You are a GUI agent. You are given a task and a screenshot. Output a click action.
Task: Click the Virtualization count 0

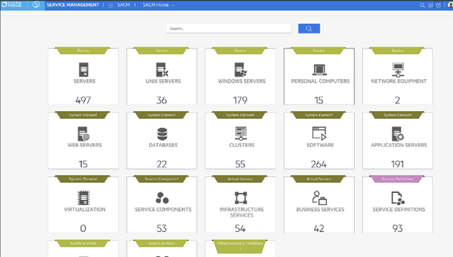pyautogui.click(x=83, y=229)
